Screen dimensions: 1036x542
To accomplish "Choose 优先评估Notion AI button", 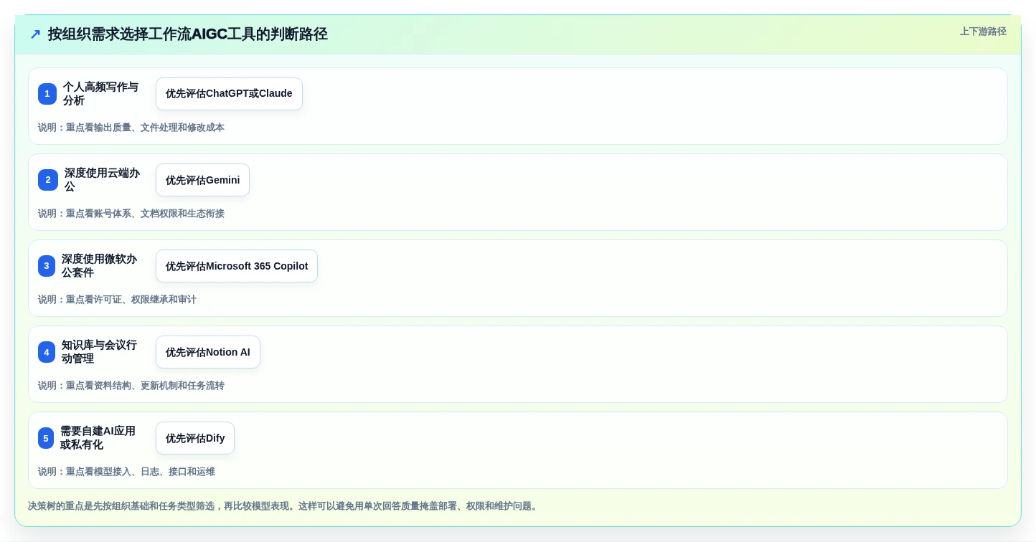I will [x=208, y=352].
